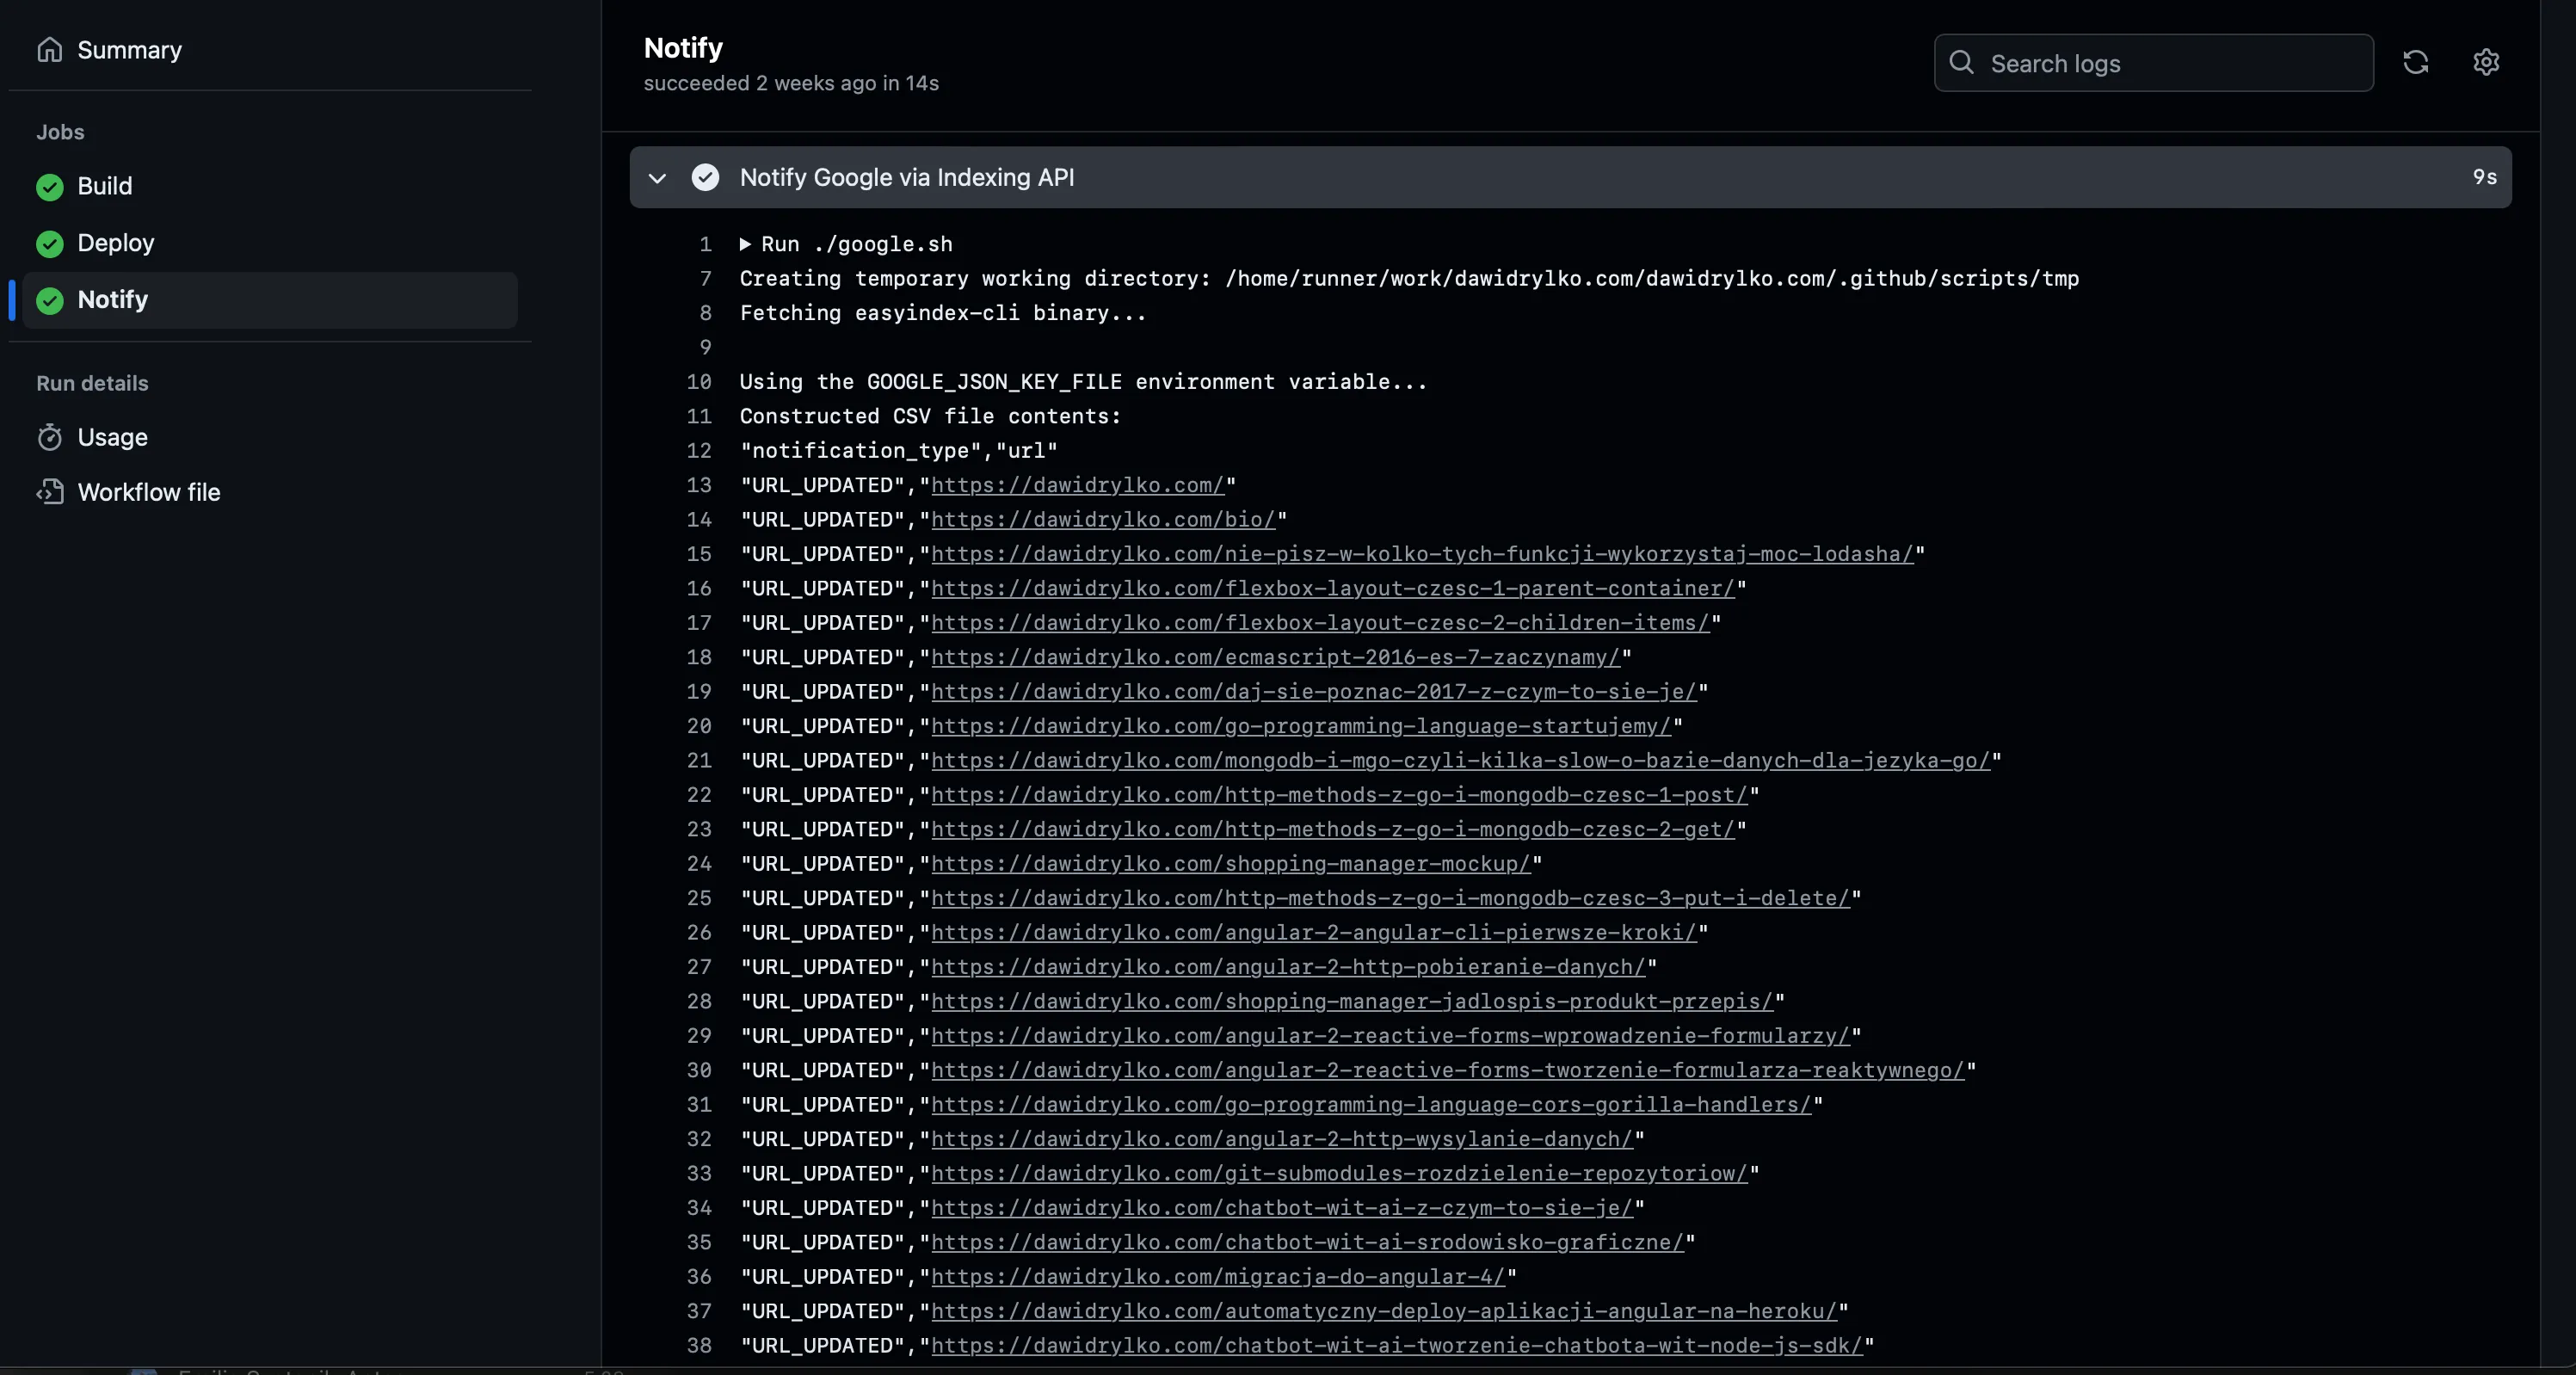Click log line number 12

click(x=699, y=451)
